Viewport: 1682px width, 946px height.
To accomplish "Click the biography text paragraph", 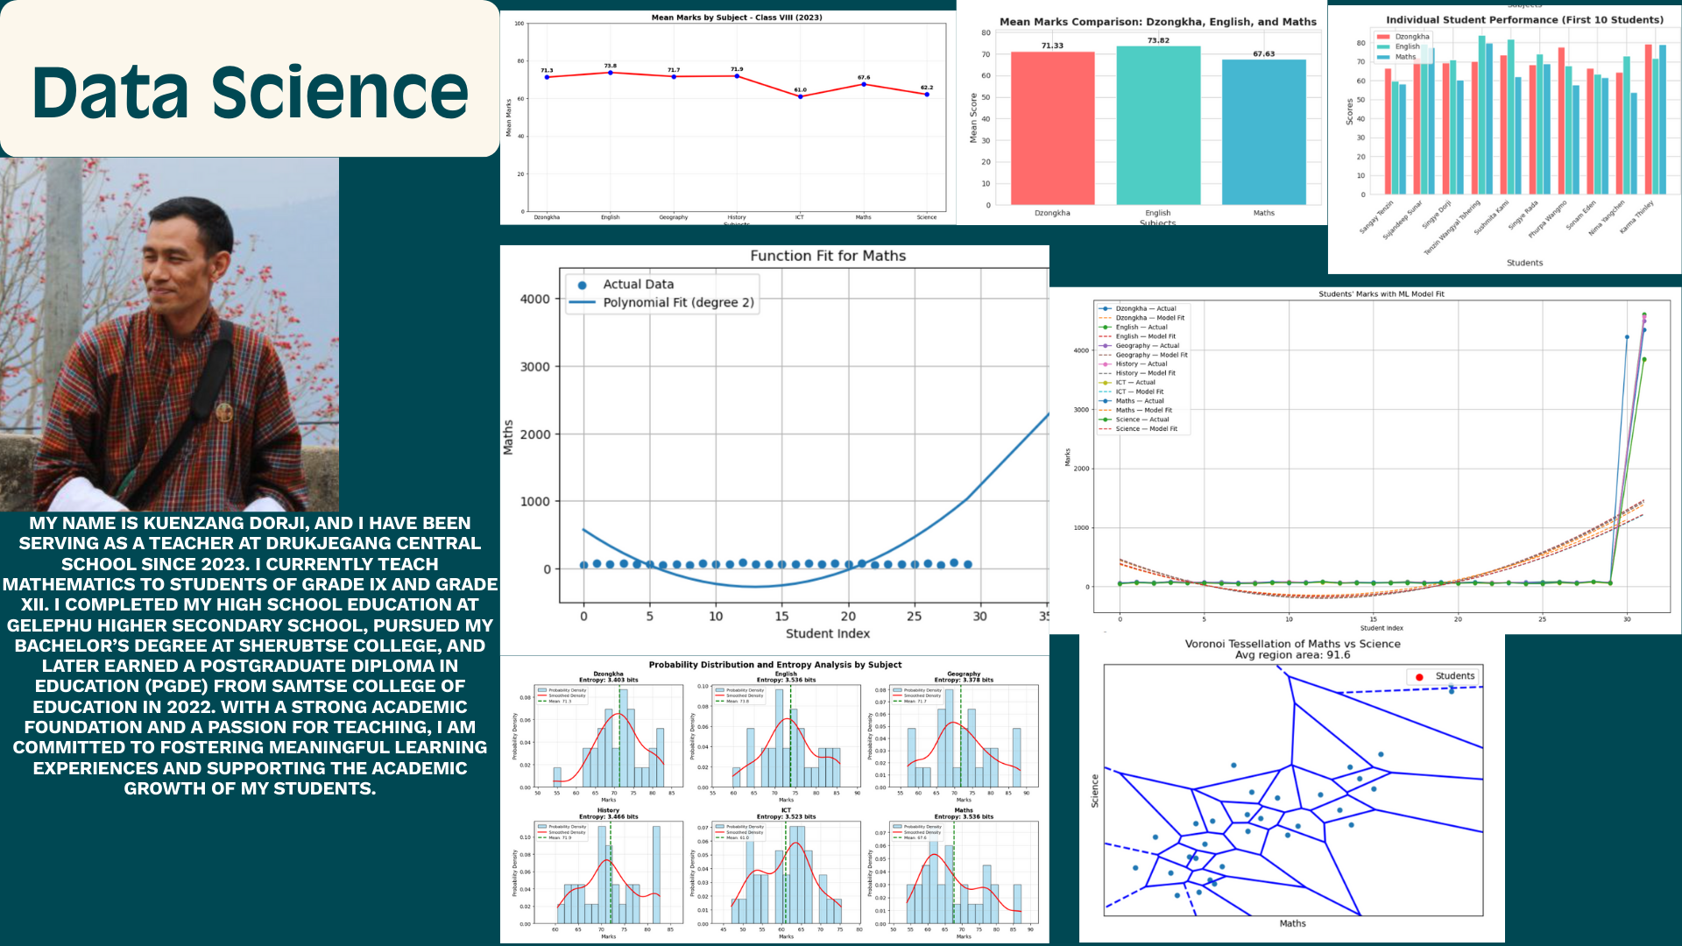I will click(250, 655).
